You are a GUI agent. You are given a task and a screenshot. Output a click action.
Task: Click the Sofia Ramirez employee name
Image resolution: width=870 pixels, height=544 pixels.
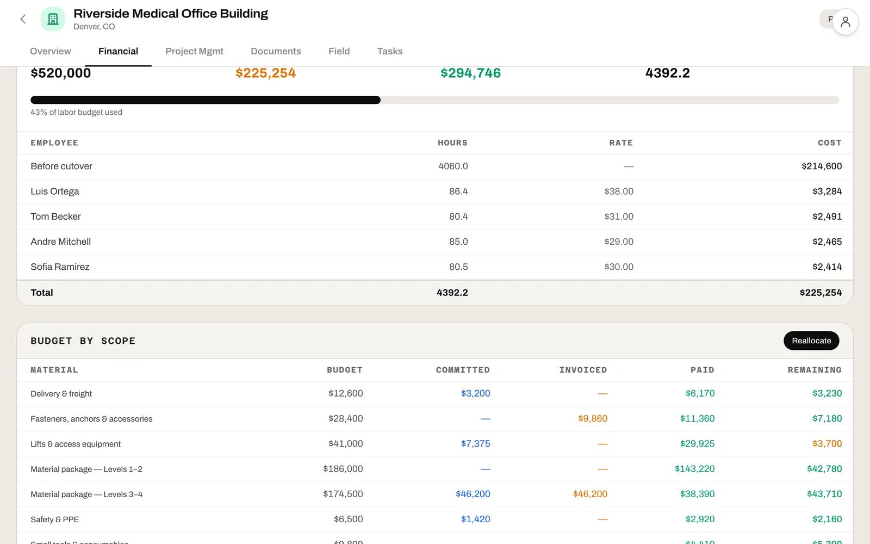tap(60, 267)
